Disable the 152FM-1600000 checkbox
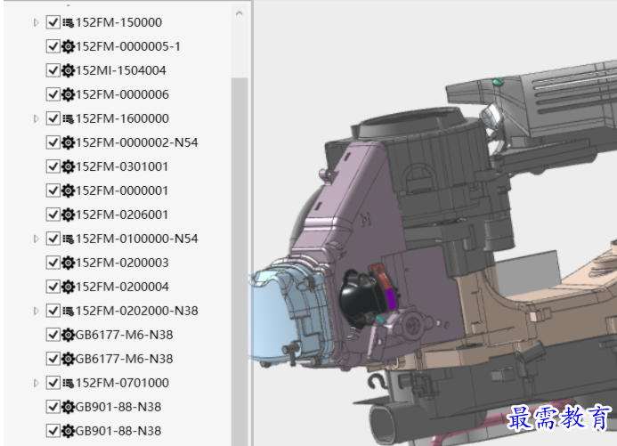The image size is (617, 446). [x=53, y=118]
